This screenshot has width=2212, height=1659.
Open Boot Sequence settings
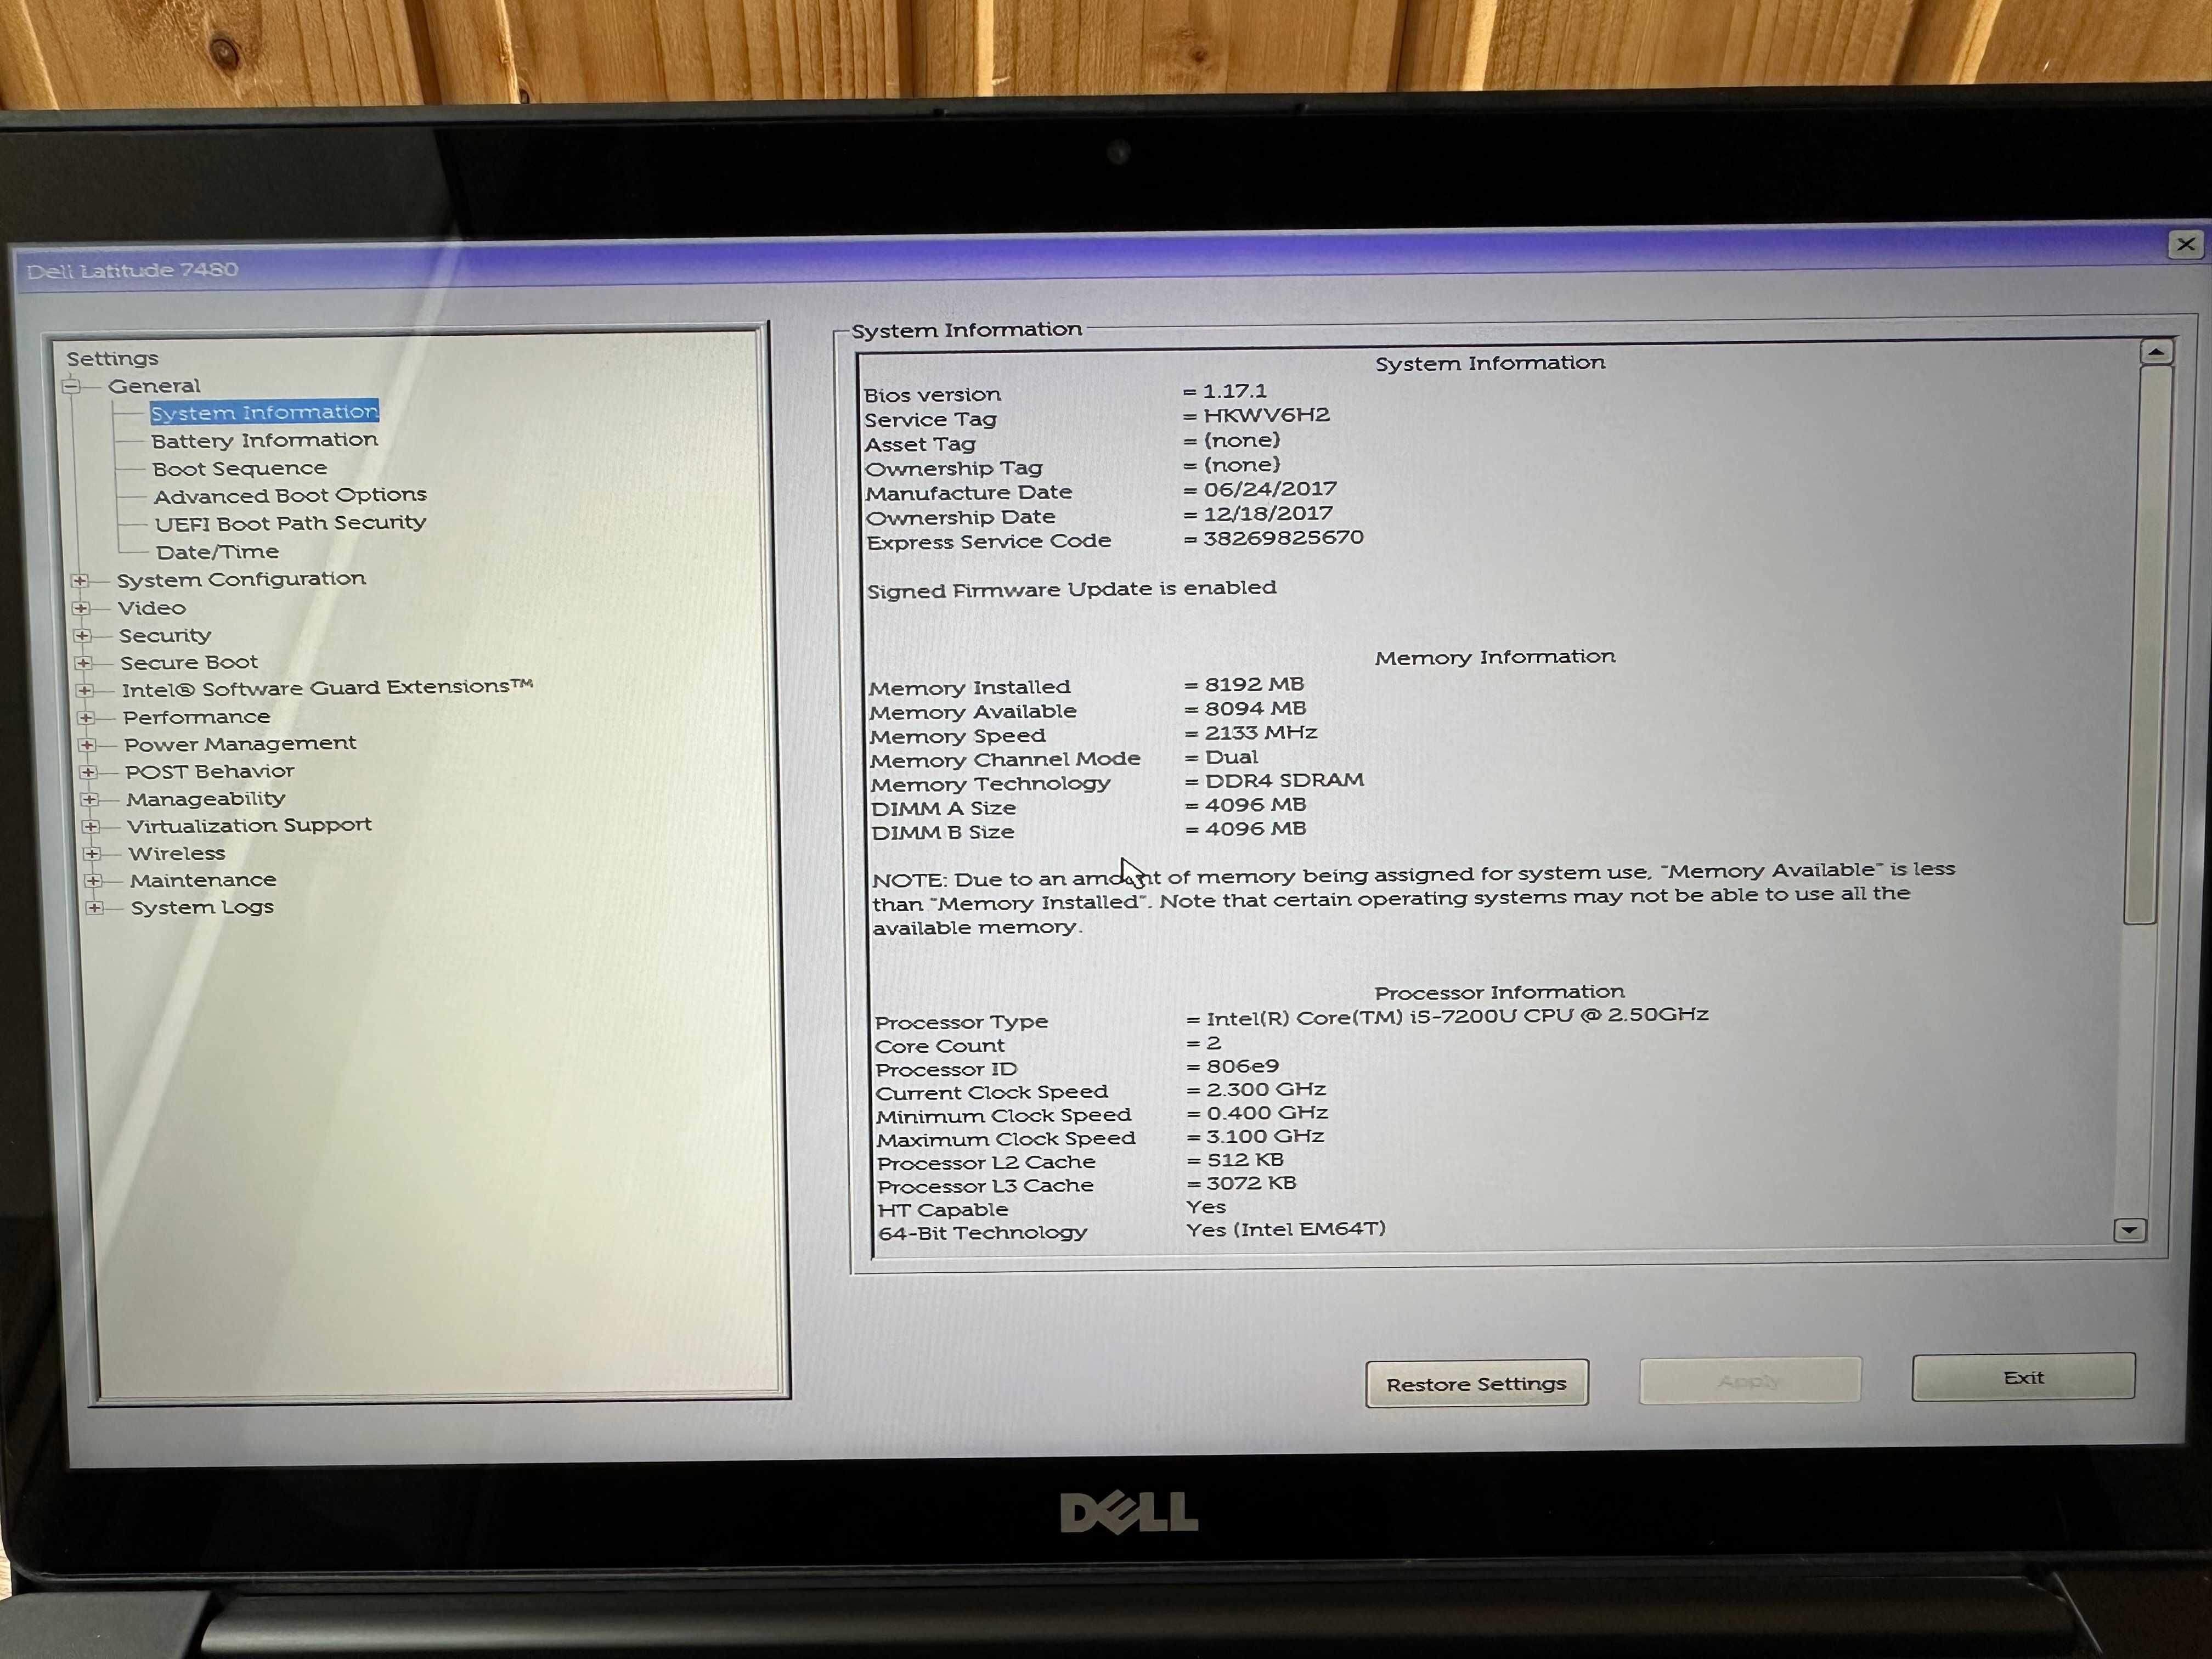(240, 468)
